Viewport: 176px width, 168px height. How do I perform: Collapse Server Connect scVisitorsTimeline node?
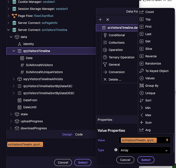pos(8,30)
